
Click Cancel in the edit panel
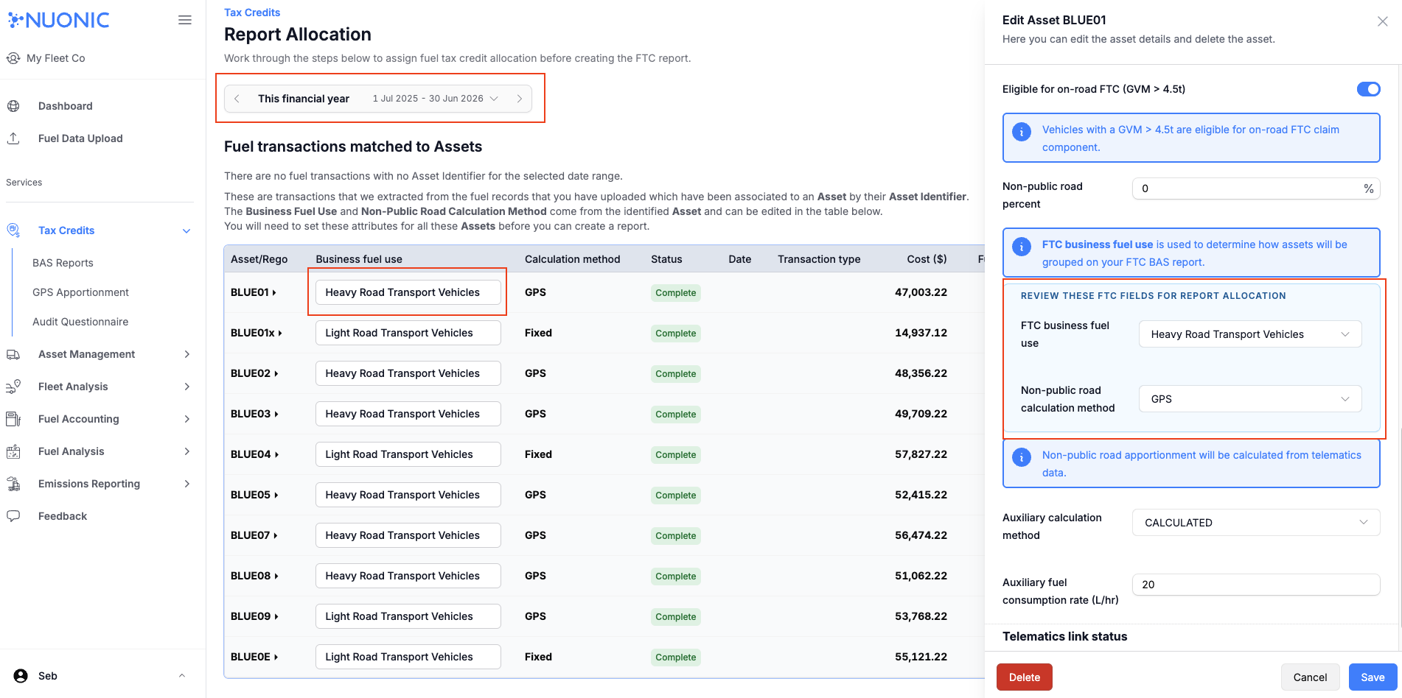click(1310, 677)
